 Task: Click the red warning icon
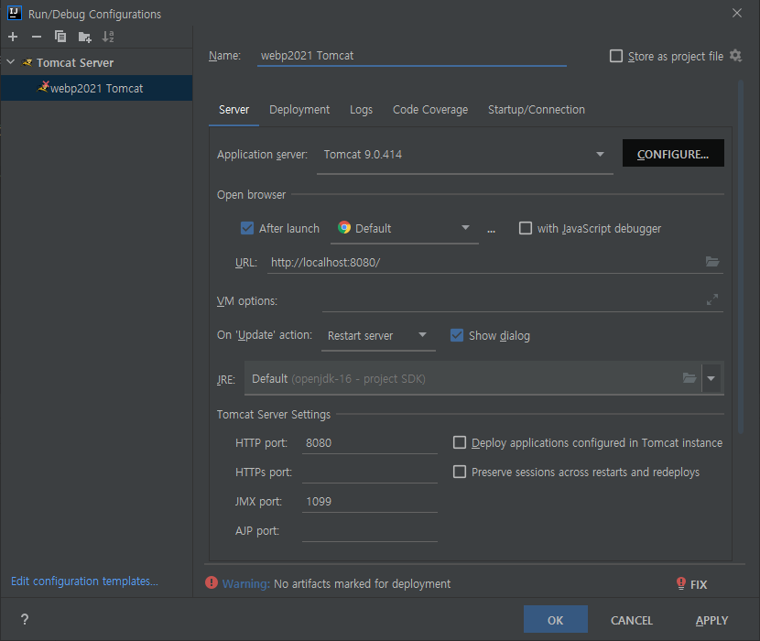point(212,582)
